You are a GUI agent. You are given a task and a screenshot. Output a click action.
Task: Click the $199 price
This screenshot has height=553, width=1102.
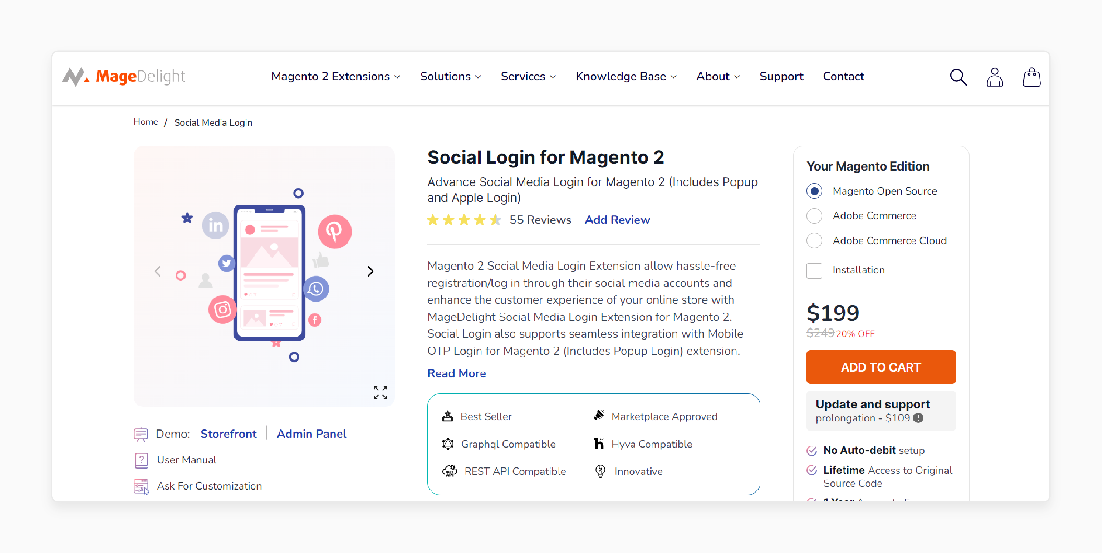(832, 313)
